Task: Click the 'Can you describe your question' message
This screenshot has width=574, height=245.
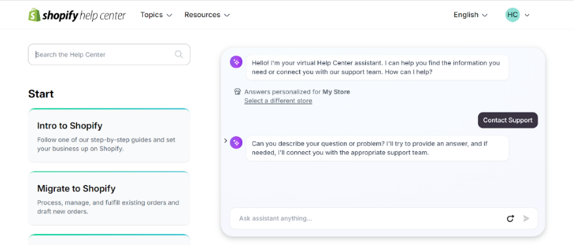Action: pyautogui.click(x=378, y=148)
